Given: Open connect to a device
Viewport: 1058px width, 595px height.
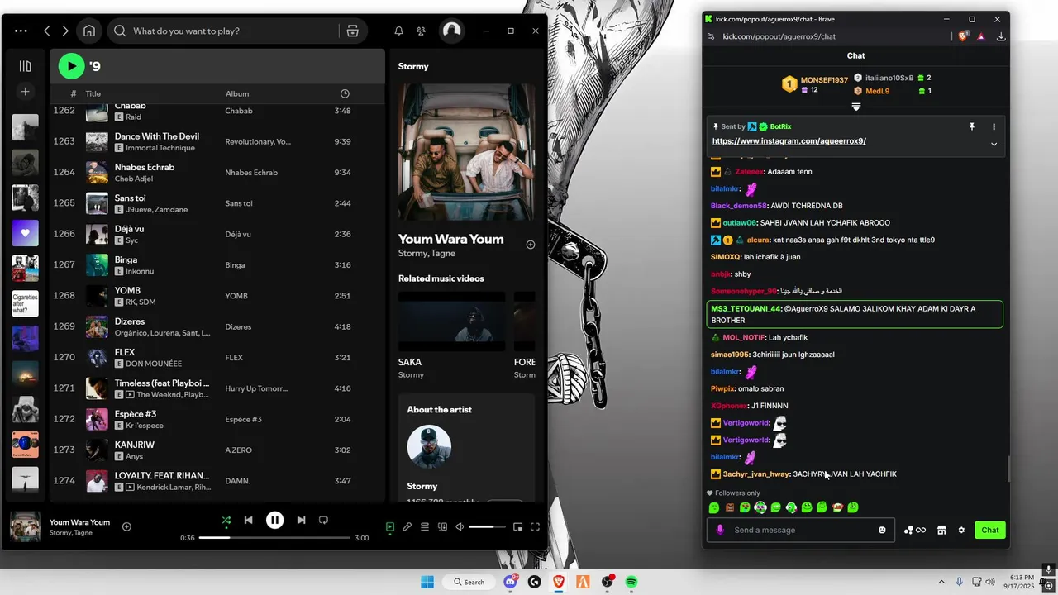Looking at the screenshot, I should pyautogui.click(x=442, y=526).
